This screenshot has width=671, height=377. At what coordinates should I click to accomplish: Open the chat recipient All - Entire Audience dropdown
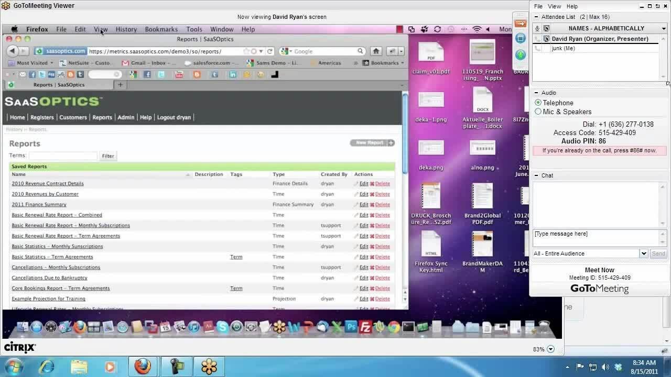tap(644, 253)
